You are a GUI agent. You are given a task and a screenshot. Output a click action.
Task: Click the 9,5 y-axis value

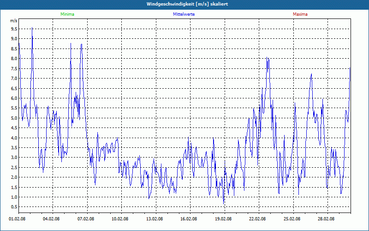pos(14,29)
